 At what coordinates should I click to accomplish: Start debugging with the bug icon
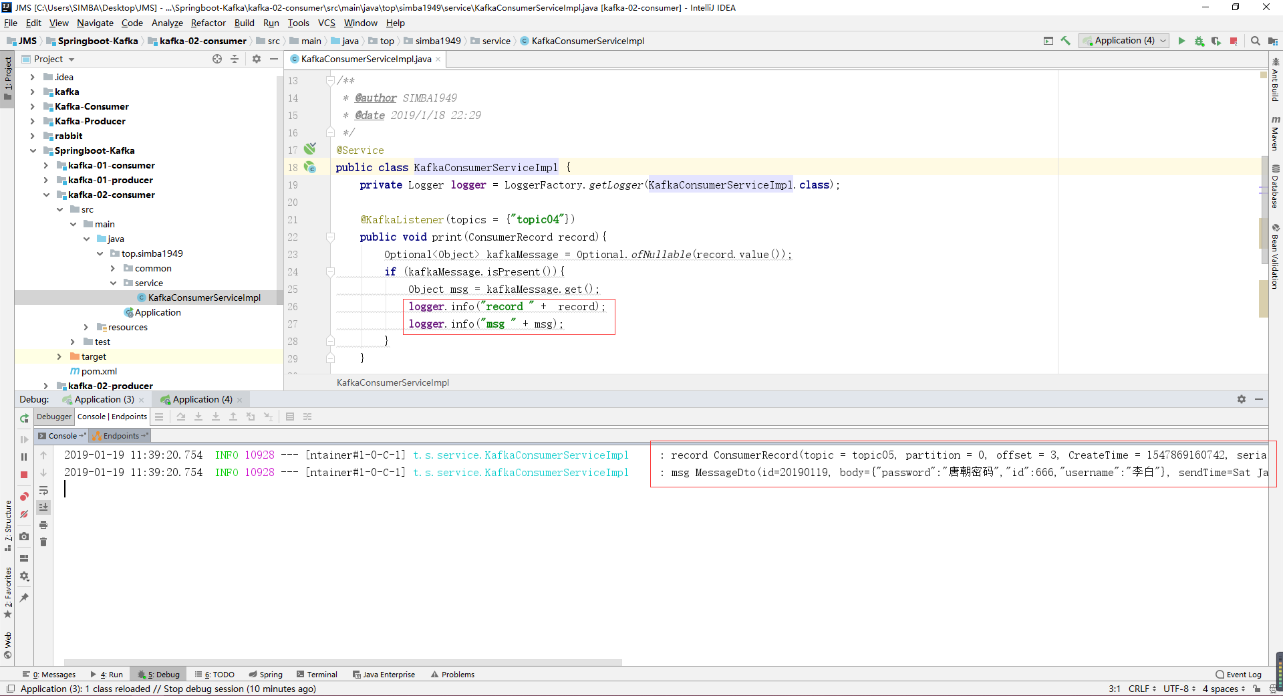point(1199,41)
